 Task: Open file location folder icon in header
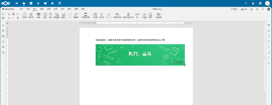click(252, 9)
